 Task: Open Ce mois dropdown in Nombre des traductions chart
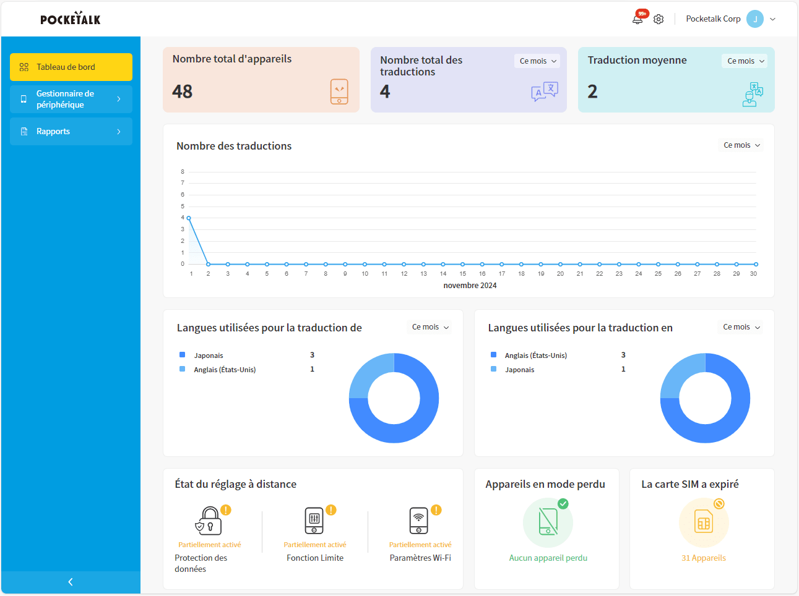pos(741,145)
